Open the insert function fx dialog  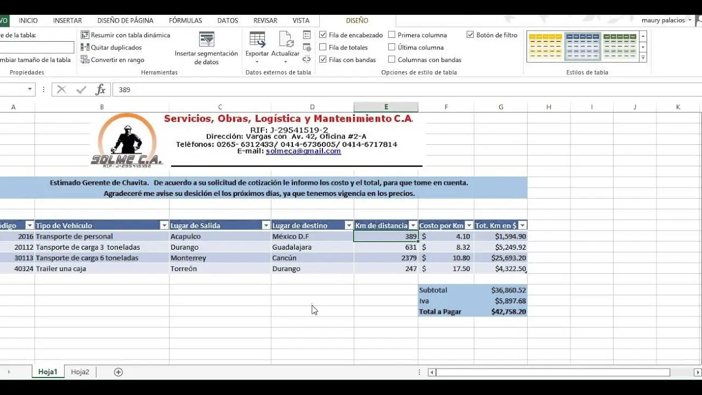(100, 89)
